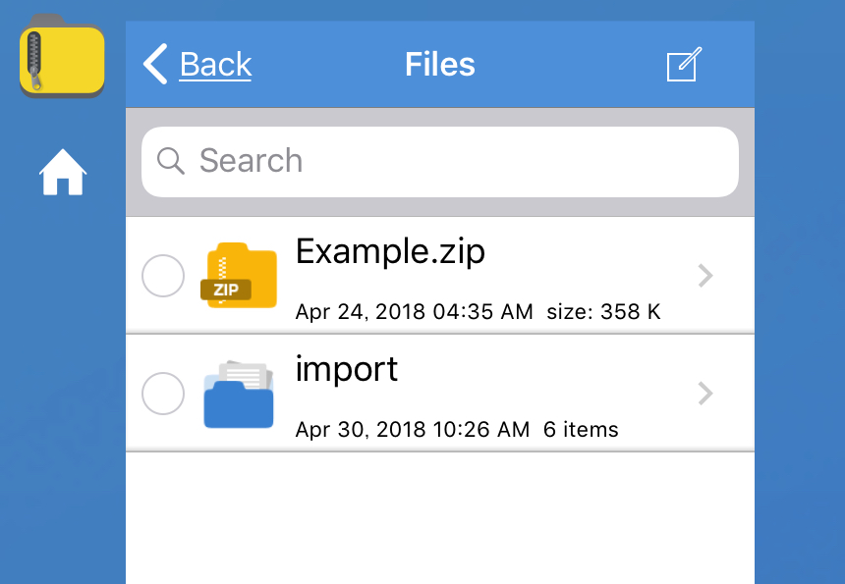Click the orange ZIP file icon
845x584 pixels.
pyautogui.click(x=239, y=275)
